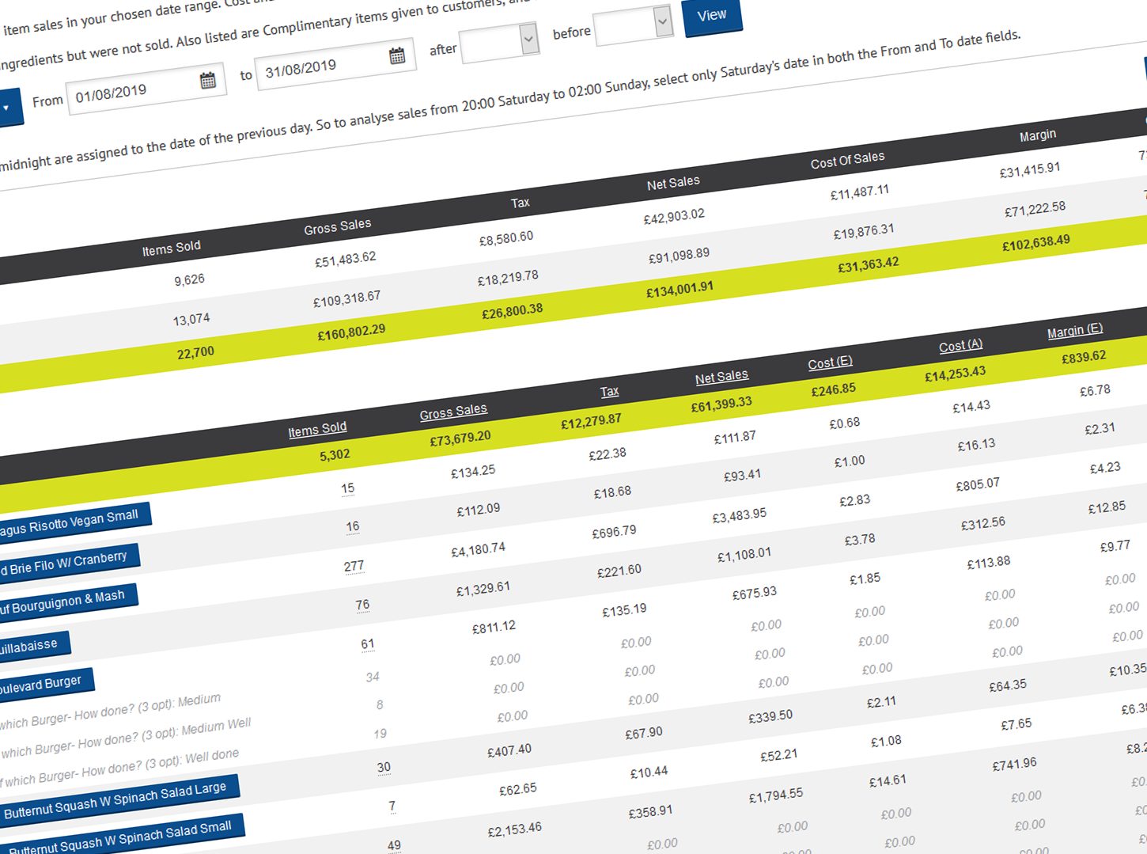
Task: Open the 'before' time dropdown
Action: pos(634,25)
